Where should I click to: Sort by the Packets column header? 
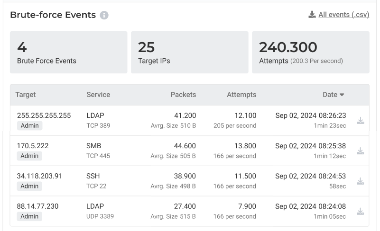[183, 95]
